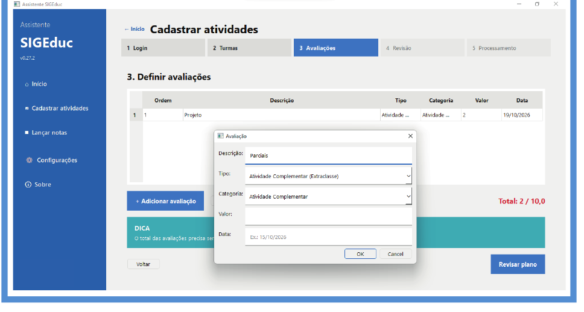
Task: Click the Valor column header
Action: click(x=481, y=101)
